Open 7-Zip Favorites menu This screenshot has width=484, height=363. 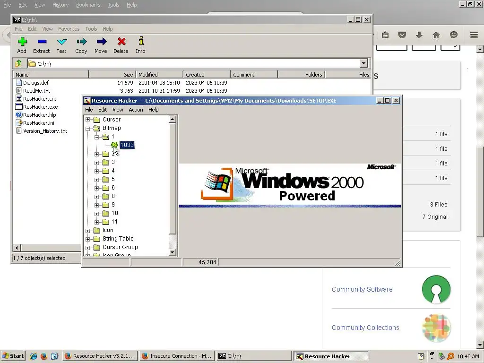coord(69,29)
